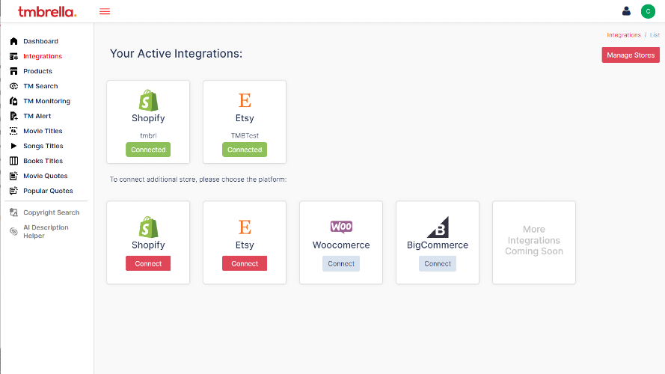Open the user profile icon

coord(627,11)
